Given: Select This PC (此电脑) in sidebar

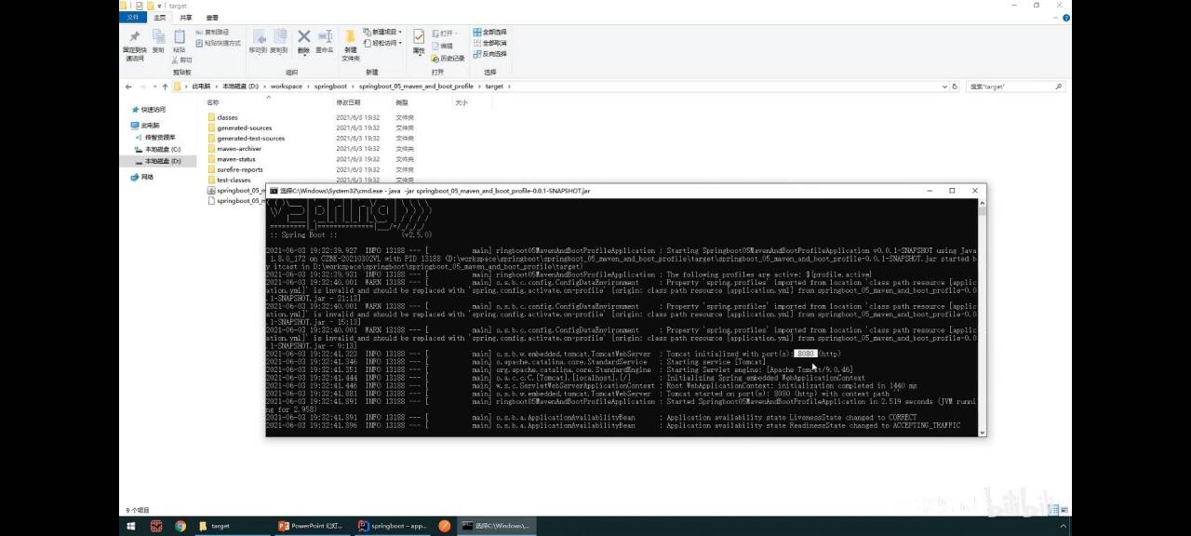Looking at the screenshot, I should [145, 126].
